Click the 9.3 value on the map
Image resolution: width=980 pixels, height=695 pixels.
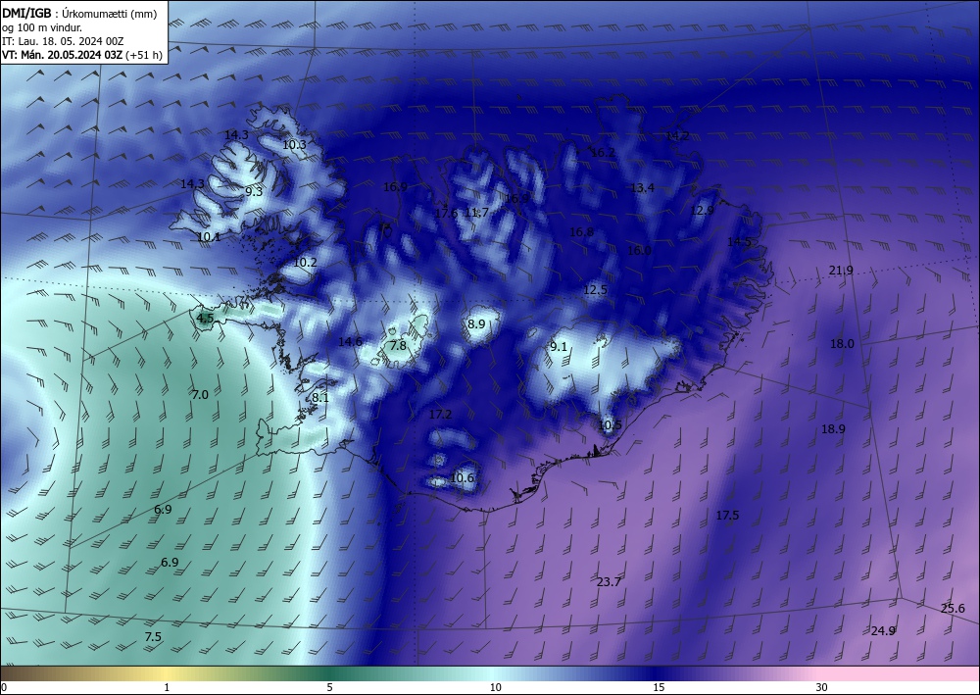tap(254, 192)
